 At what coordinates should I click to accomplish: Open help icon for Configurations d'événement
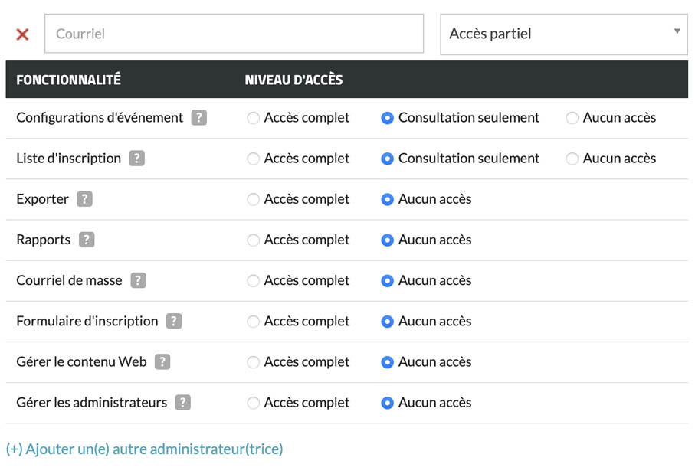[199, 118]
